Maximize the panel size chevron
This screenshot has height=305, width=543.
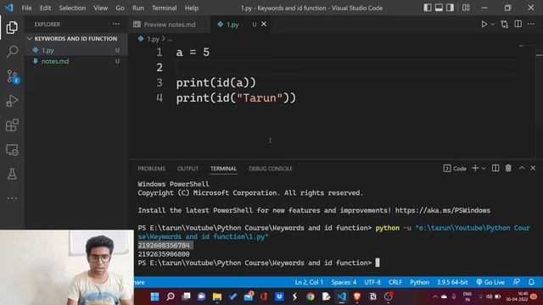click(x=522, y=168)
